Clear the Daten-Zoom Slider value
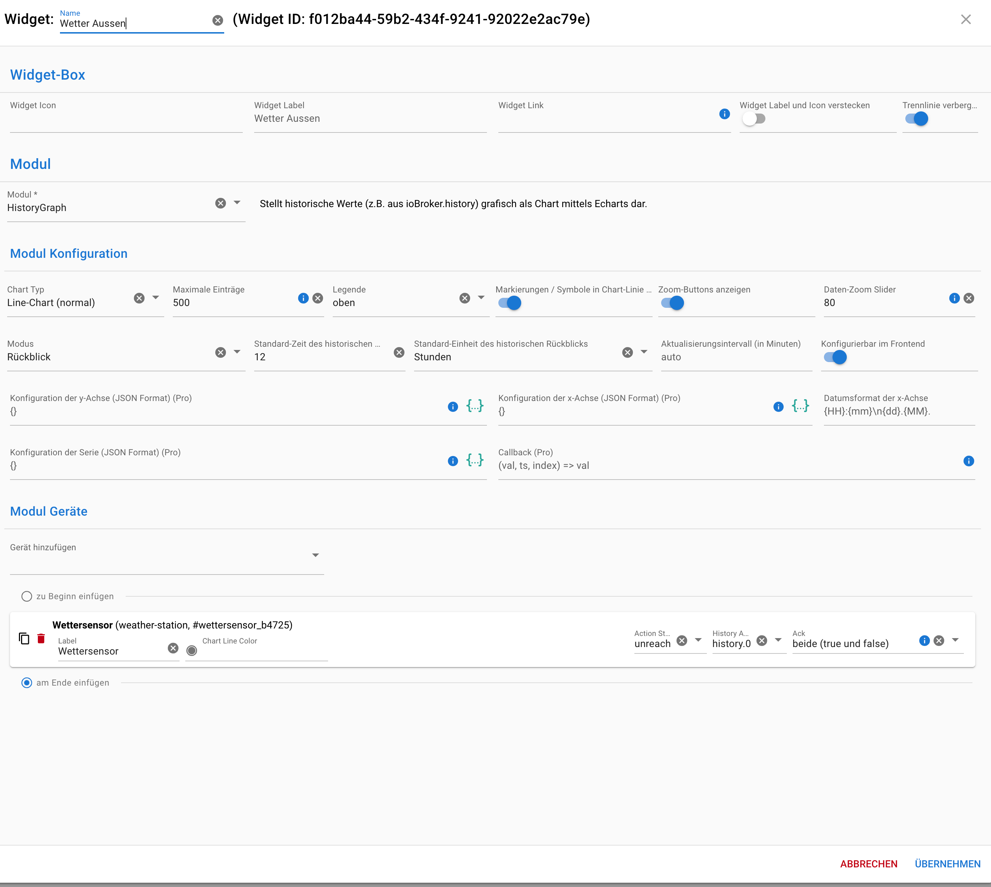 click(969, 298)
